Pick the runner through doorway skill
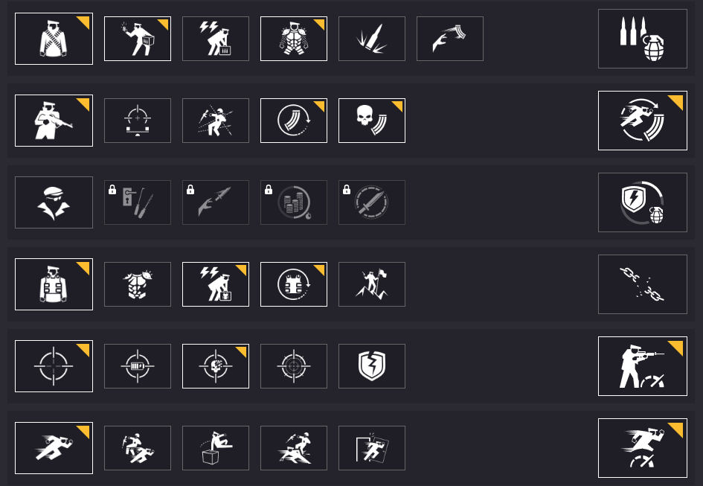This screenshot has height=486, width=703. (371, 448)
